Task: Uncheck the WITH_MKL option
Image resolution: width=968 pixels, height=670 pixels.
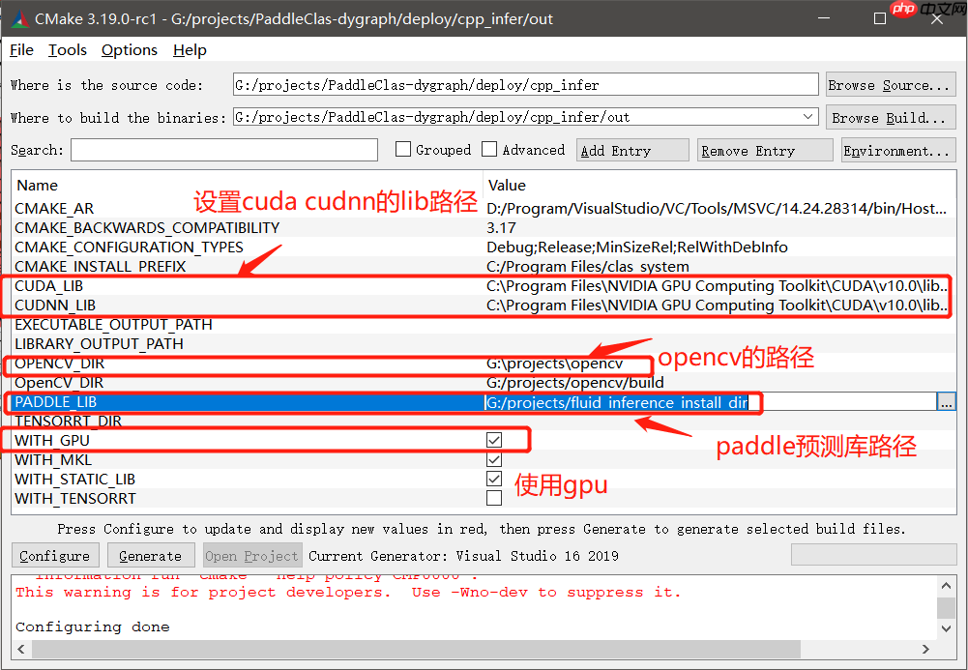Action: coord(494,459)
